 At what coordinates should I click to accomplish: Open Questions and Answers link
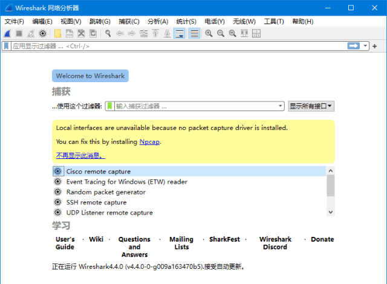click(x=134, y=247)
